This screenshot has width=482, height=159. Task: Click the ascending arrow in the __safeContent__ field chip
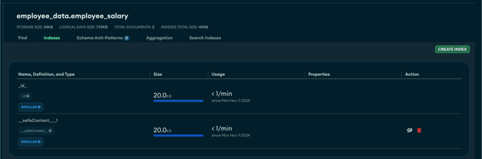pos(50,131)
